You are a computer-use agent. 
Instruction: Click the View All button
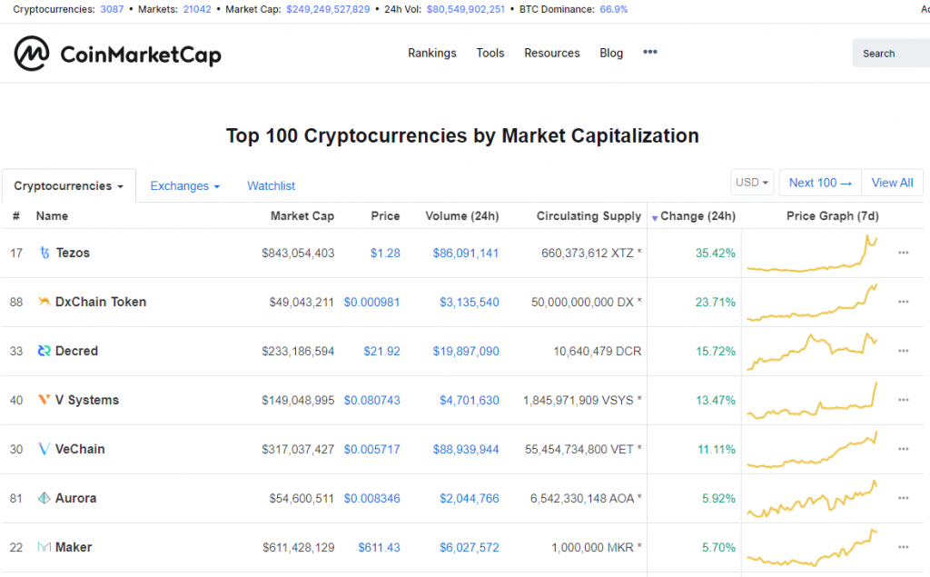point(892,183)
